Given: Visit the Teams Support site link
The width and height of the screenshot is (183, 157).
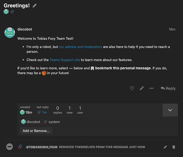Looking at the screenshot, I should pos(65,60).
